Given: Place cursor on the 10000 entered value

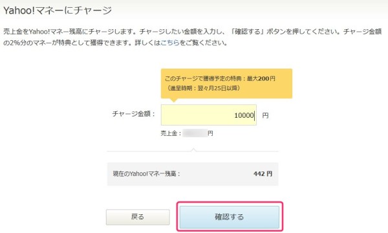Looking at the screenshot, I should pyautogui.click(x=244, y=115).
